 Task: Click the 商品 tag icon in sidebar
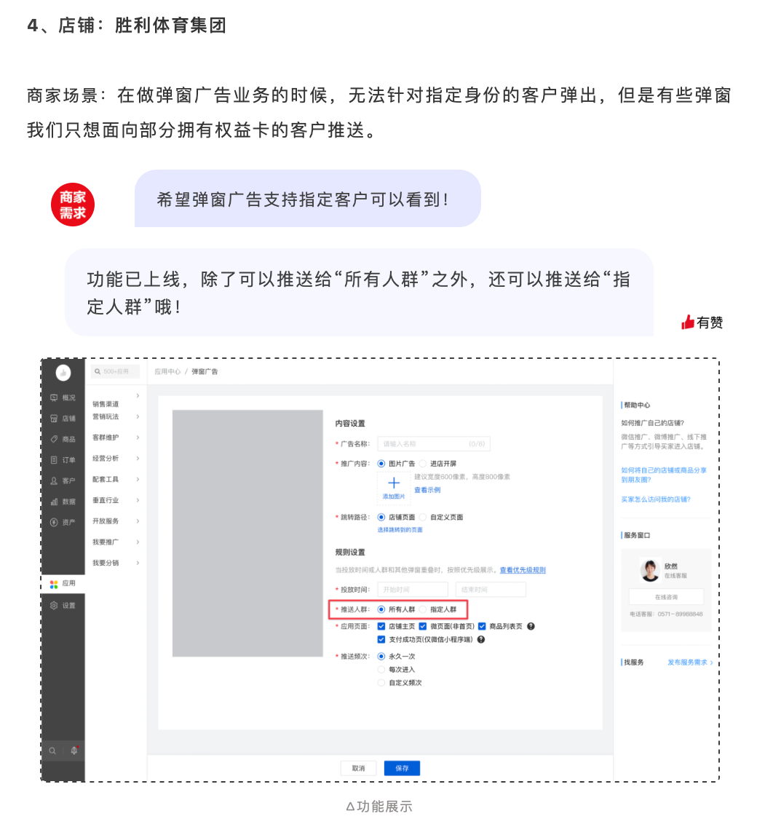pos(54,439)
